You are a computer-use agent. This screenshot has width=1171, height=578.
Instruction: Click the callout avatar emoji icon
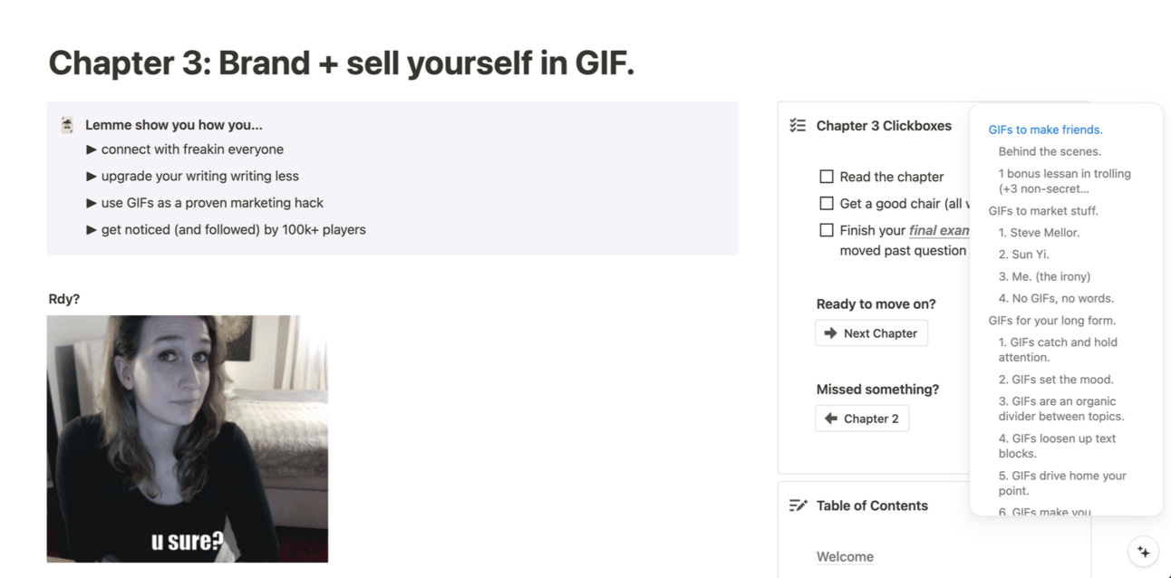tap(67, 125)
